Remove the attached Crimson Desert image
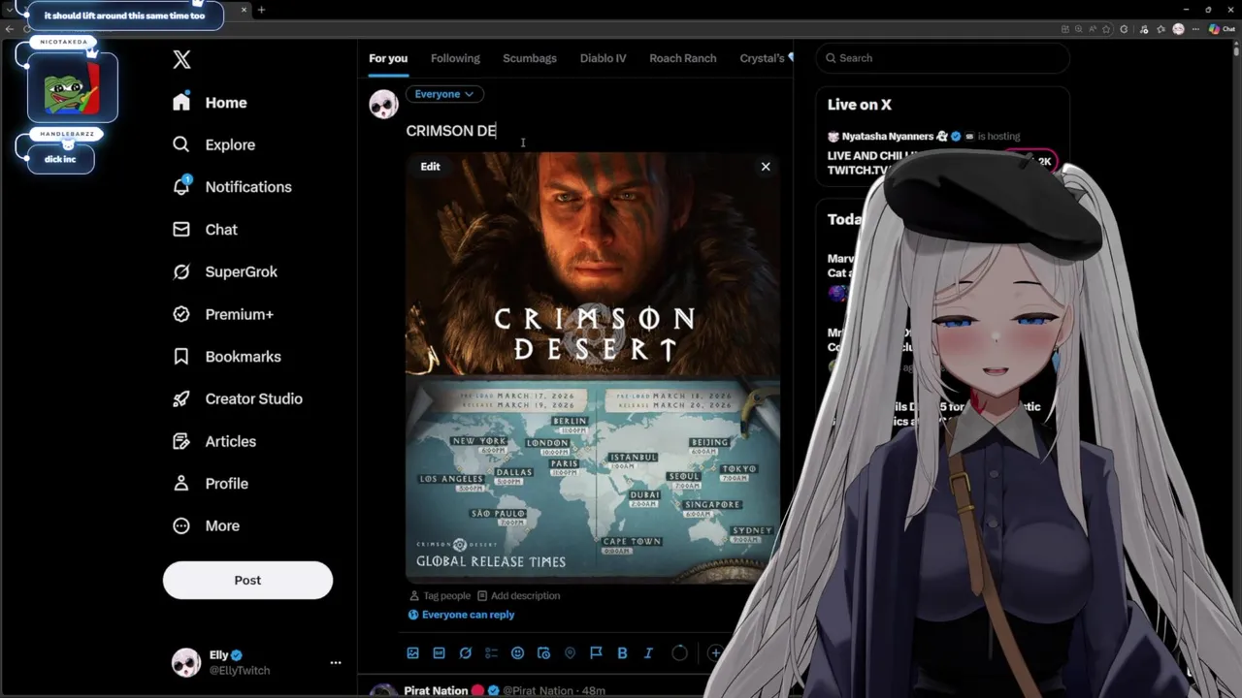The width and height of the screenshot is (1242, 698). coord(766,167)
